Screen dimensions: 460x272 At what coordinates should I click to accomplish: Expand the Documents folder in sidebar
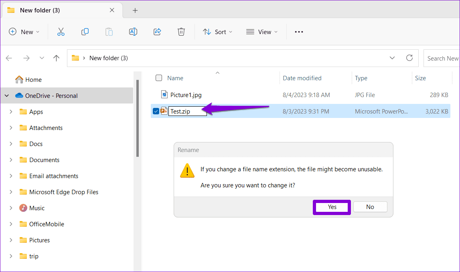11,160
